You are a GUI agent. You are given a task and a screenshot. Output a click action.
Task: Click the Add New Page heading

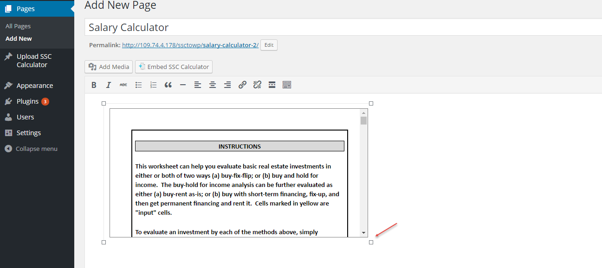tap(120, 6)
